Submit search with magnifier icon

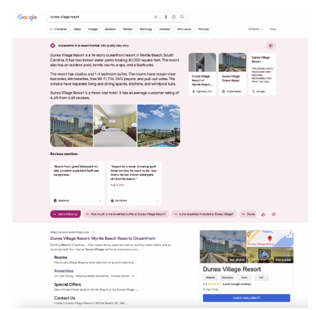[x=182, y=17]
